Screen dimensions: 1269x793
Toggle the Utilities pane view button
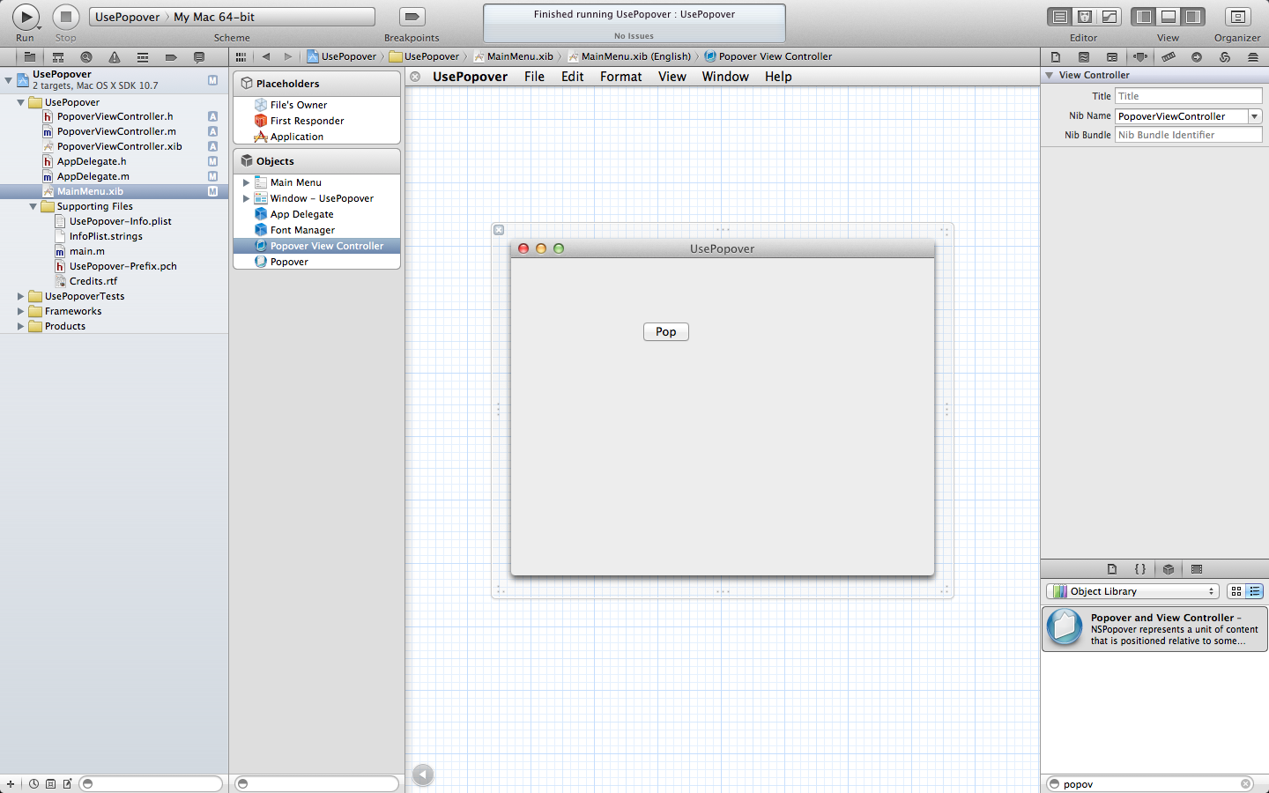pos(1193,17)
